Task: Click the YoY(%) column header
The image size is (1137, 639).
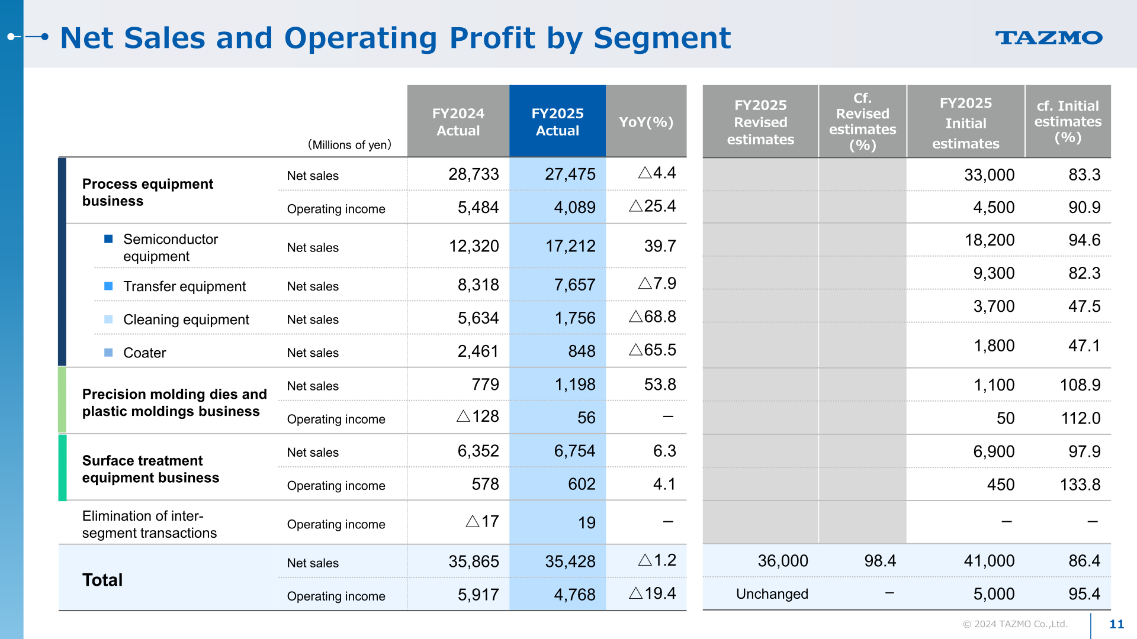Action: click(x=646, y=121)
